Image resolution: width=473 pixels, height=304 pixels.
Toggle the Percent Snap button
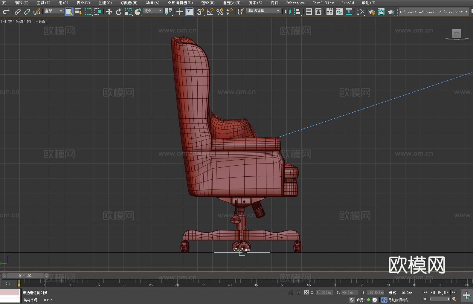pos(220,12)
